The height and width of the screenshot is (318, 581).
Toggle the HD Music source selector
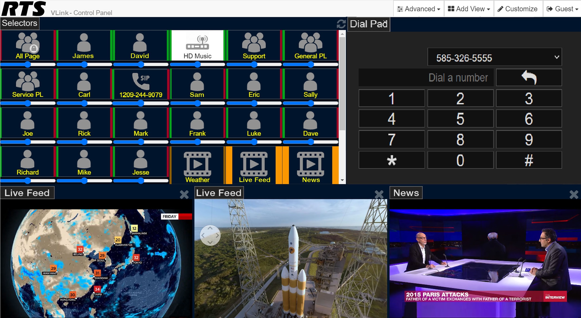(197, 46)
